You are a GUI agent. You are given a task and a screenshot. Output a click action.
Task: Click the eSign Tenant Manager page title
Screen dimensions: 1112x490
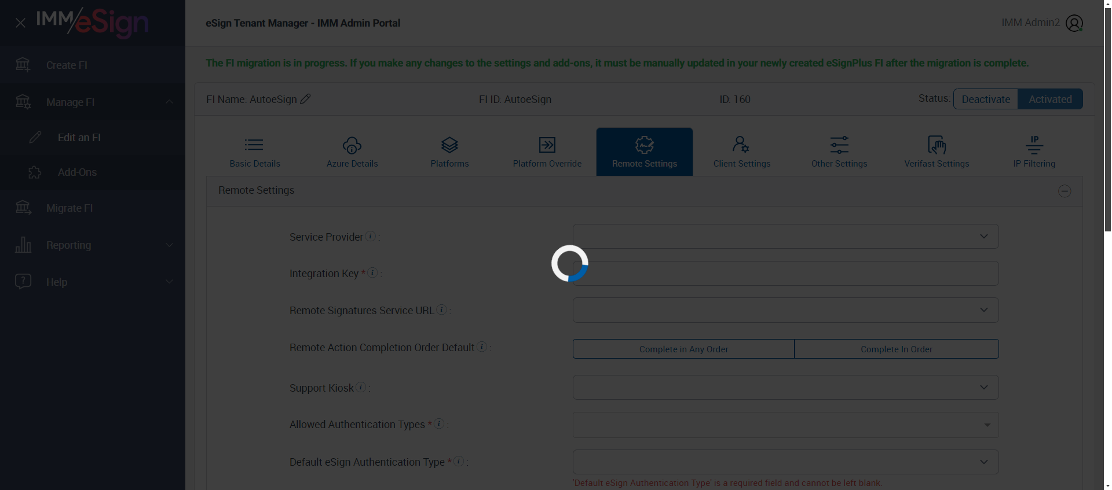point(303,23)
